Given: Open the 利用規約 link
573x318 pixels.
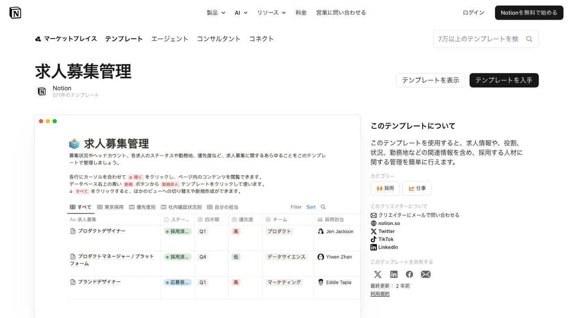Looking at the screenshot, I should pos(380,294).
